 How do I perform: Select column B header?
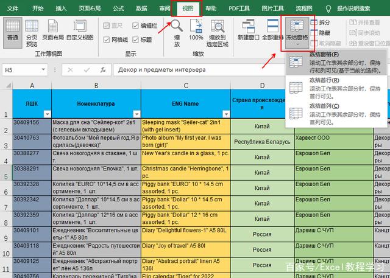coord(96,86)
